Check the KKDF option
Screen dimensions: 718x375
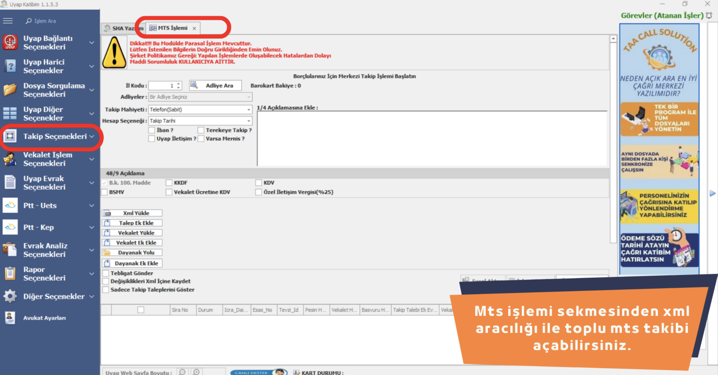[x=169, y=183]
